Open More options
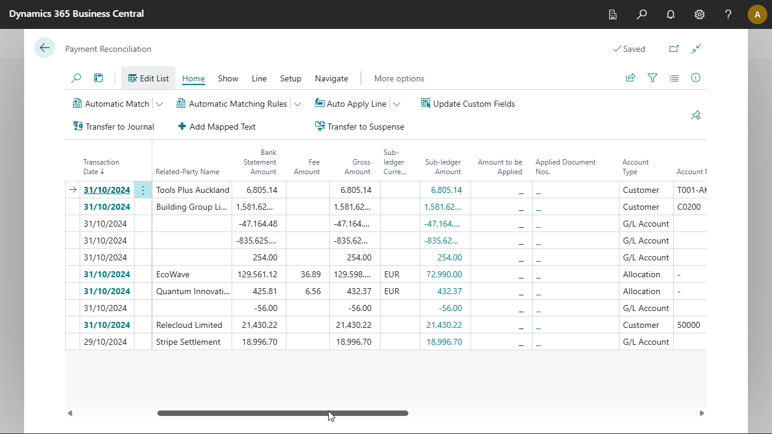 point(399,78)
